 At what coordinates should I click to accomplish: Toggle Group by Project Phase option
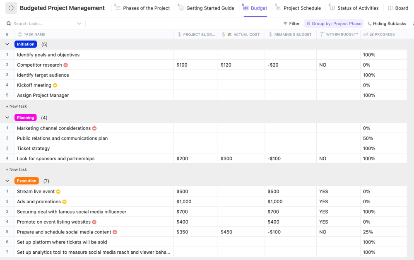[334, 24]
